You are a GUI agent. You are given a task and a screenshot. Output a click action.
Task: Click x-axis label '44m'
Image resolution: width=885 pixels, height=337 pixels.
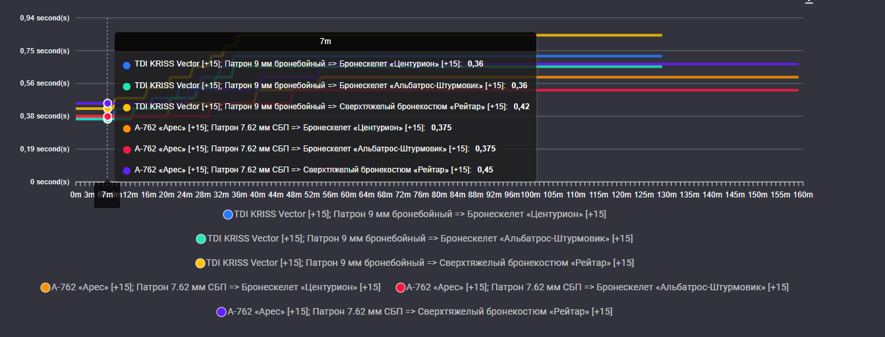[276, 195]
